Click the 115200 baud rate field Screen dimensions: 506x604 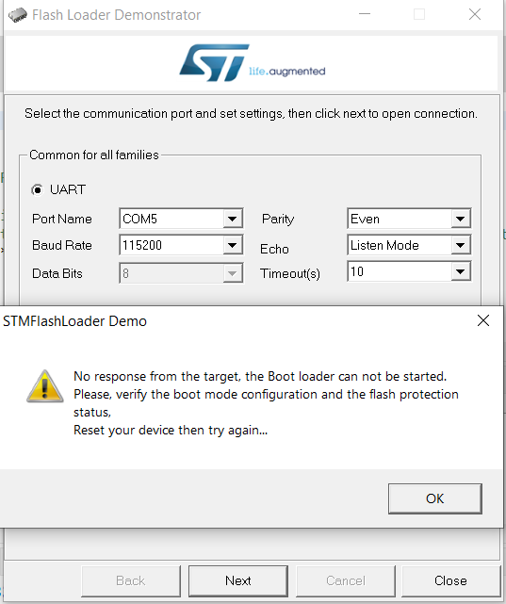(171, 245)
